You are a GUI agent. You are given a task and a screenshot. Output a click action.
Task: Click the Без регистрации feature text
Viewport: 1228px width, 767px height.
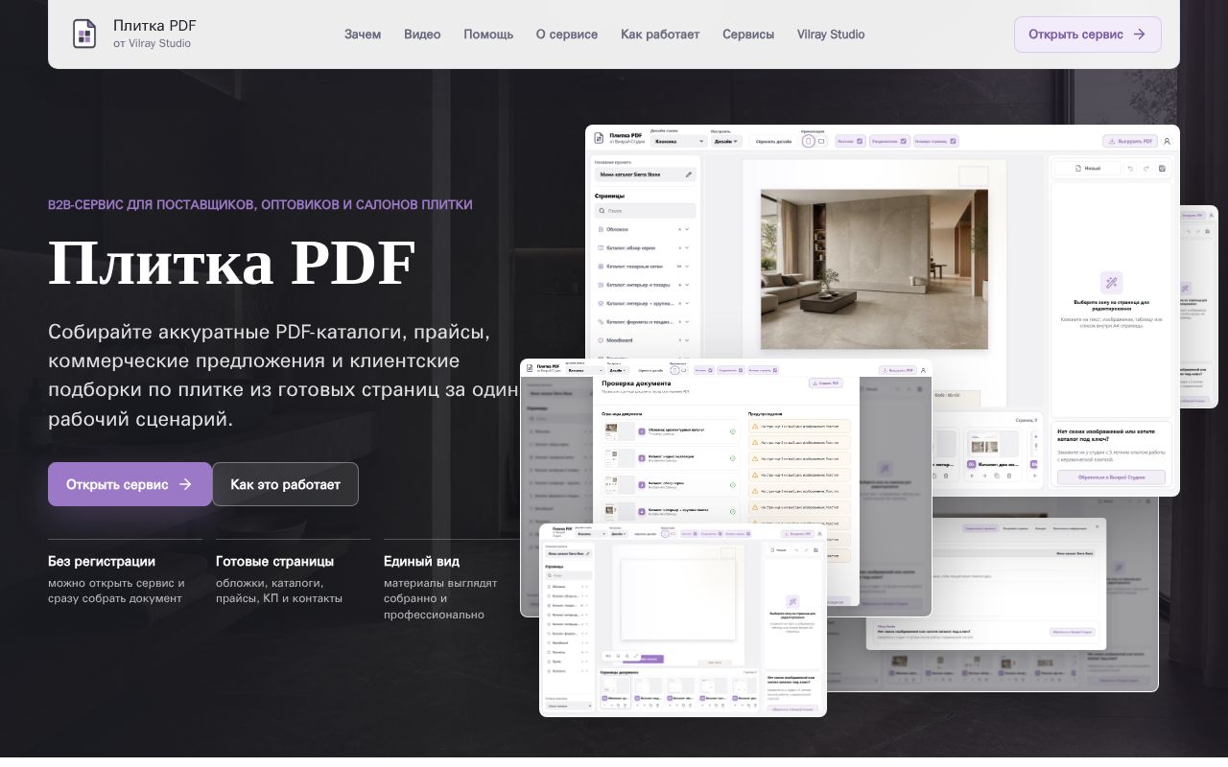(102, 561)
